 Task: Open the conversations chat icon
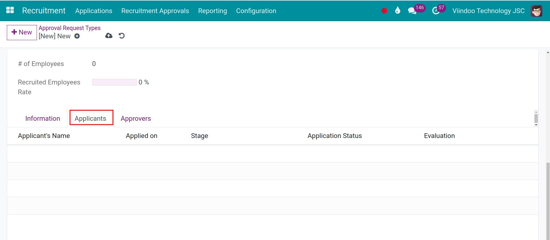[x=412, y=11]
